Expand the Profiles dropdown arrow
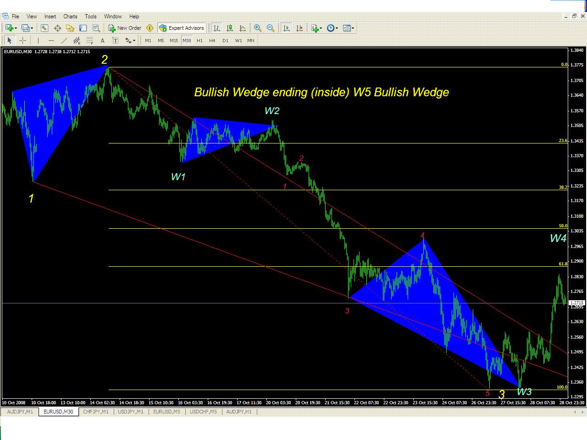Screen dimensions: 587x440 point(32,28)
